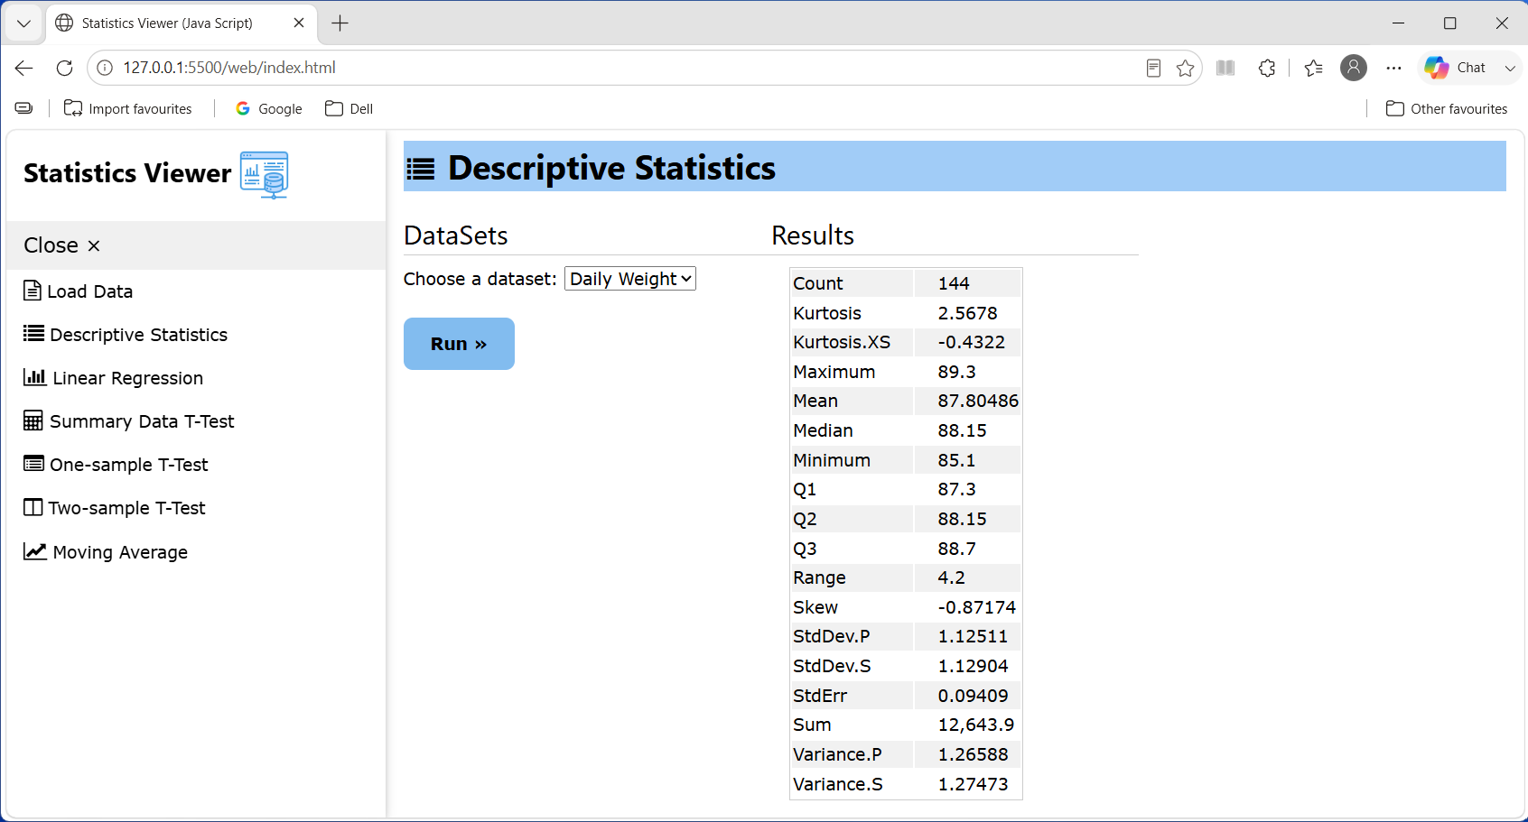Viewport: 1528px width, 822px height.
Task: Click the StdErr value 0.09409
Action: coord(973,696)
